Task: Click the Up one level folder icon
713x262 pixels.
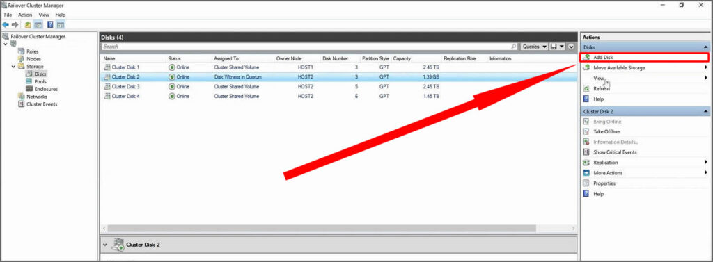Action: tap(28, 24)
